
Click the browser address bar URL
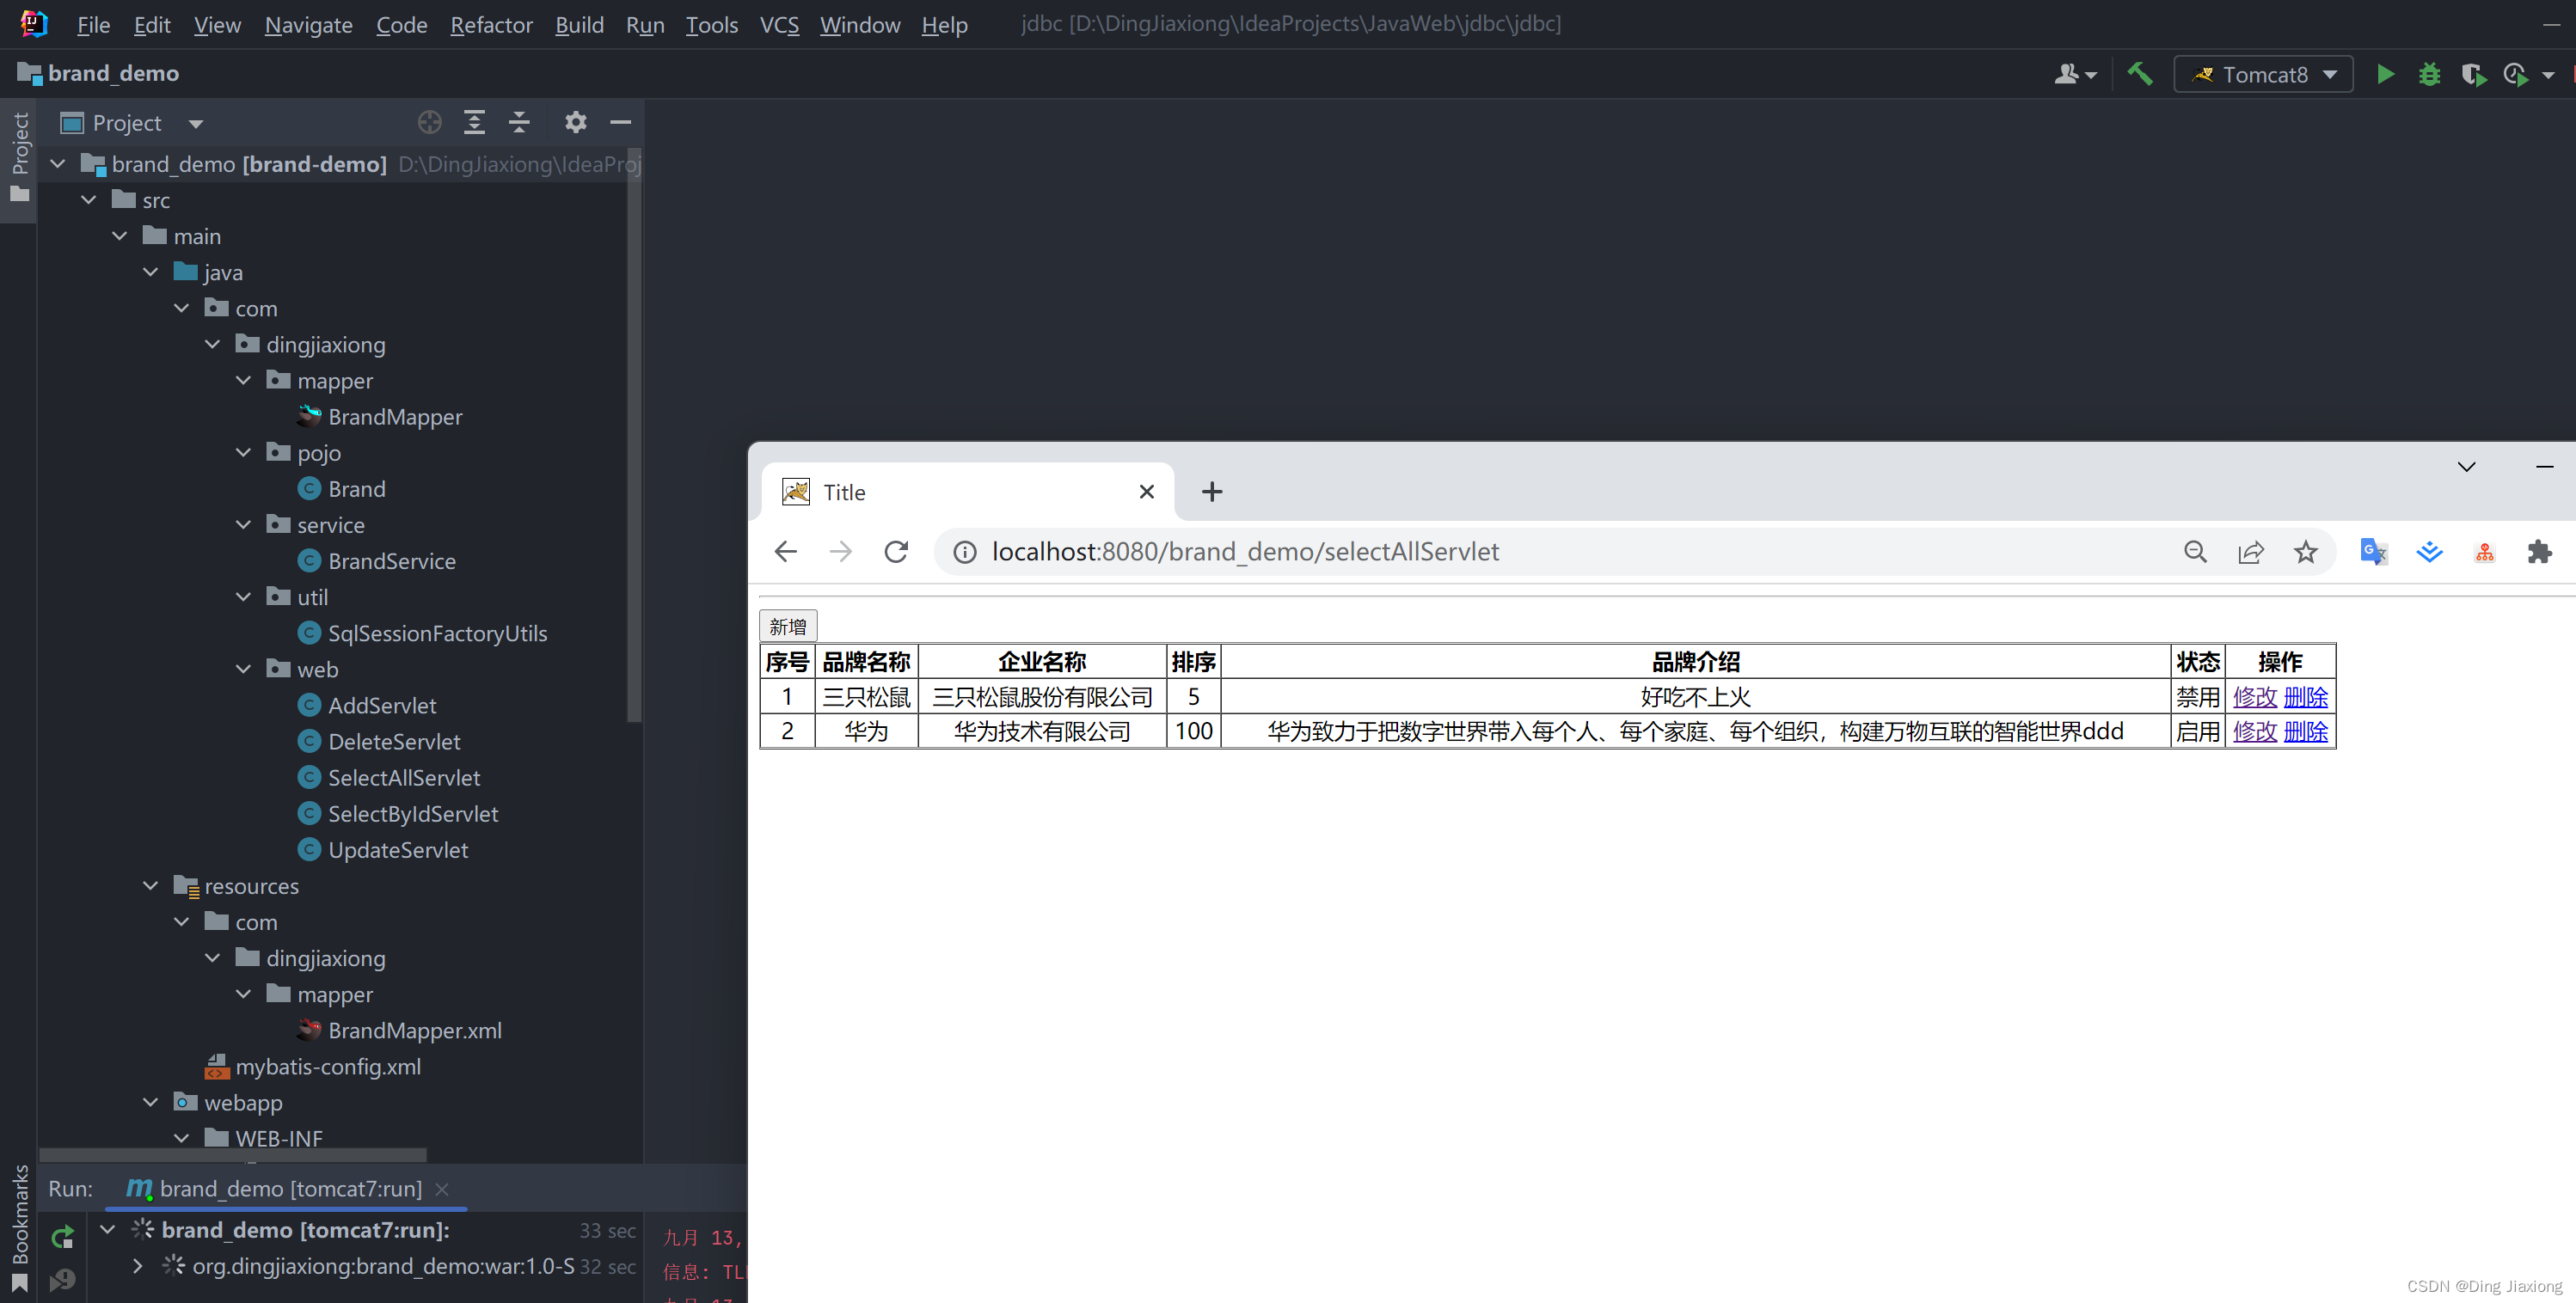pos(1244,551)
